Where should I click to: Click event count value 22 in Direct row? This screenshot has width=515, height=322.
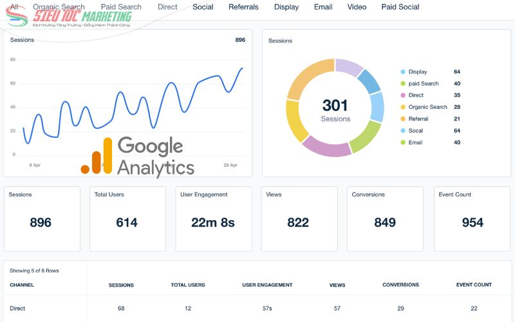click(474, 308)
